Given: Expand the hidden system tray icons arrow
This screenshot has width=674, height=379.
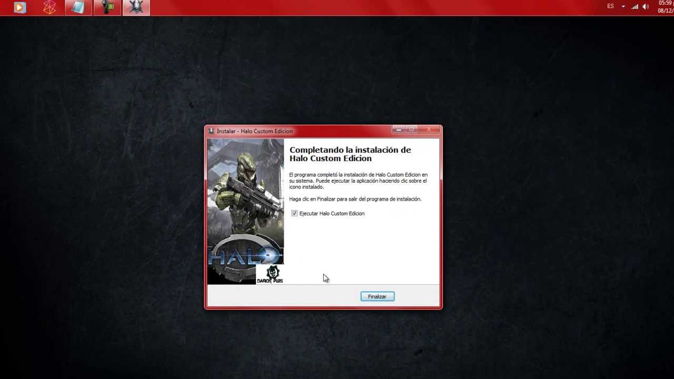Looking at the screenshot, I should [623, 6].
